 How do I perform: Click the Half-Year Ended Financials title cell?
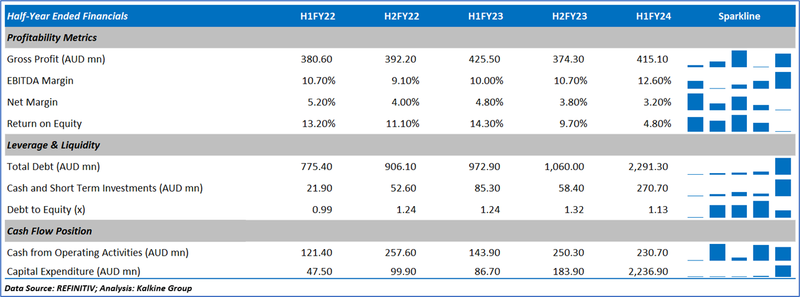click(67, 17)
